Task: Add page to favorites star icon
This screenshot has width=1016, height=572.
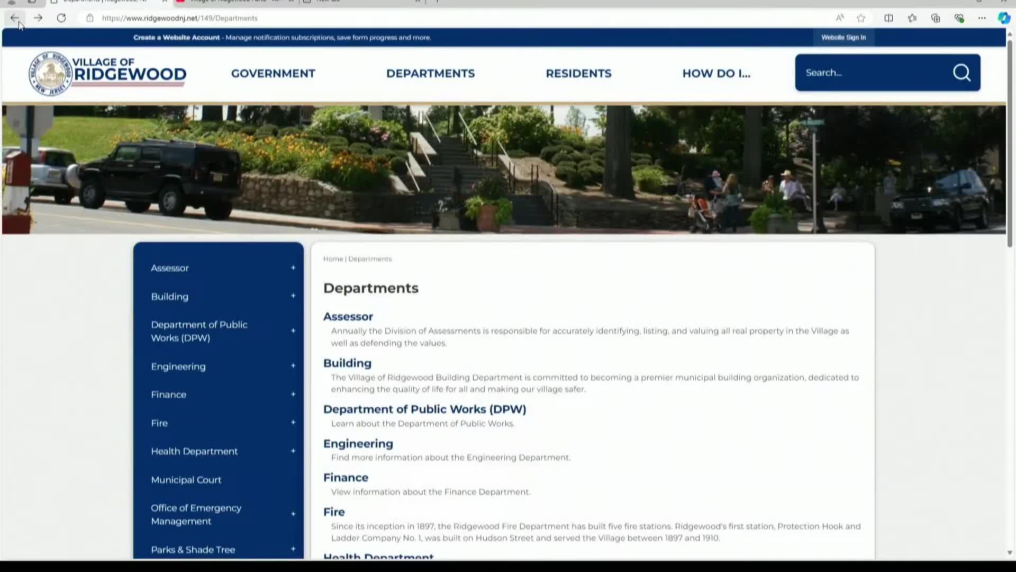Action: coord(861,18)
